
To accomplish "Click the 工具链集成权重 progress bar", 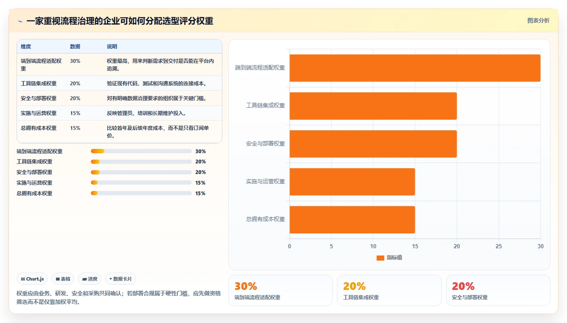I will (141, 162).
